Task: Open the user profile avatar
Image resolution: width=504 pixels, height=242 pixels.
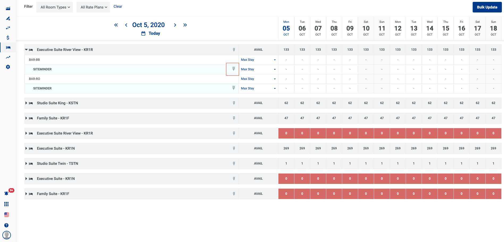Action: click(x=6, y=235)
